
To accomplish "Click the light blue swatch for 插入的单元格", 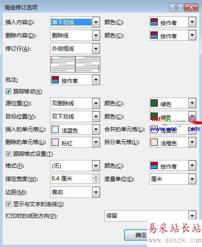I will point(55,129).
